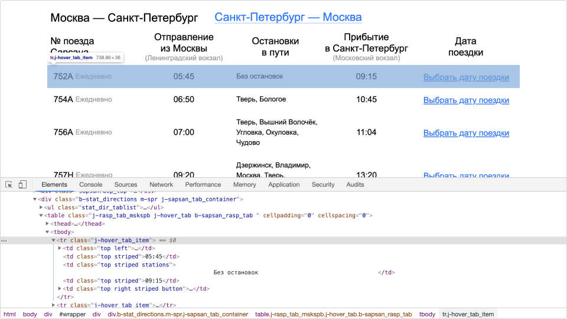Click Выбрать дату поездки for train 754A
This screenshot has height=319, width=567.
pyautogui.click(x=466, y=100)
